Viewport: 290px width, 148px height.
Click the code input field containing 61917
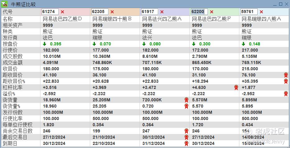coord(150,12)
